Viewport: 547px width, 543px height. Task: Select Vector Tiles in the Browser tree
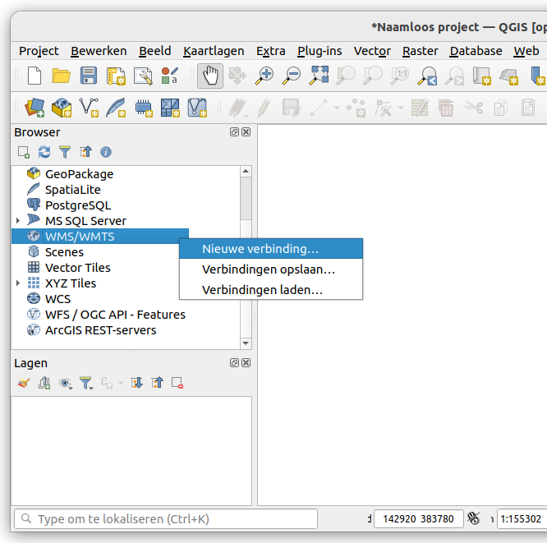tap(77, 268)
